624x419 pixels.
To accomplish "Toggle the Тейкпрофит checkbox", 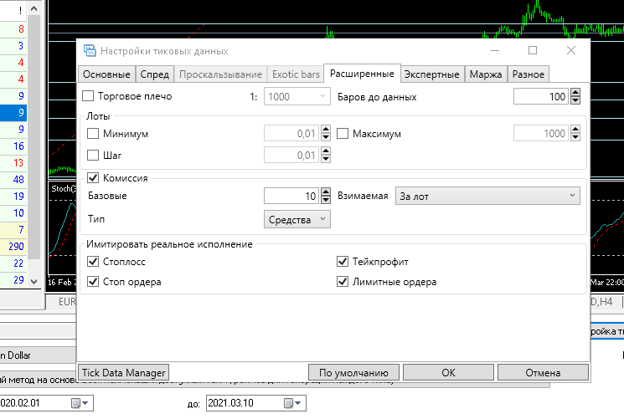I will click(343, 261).
